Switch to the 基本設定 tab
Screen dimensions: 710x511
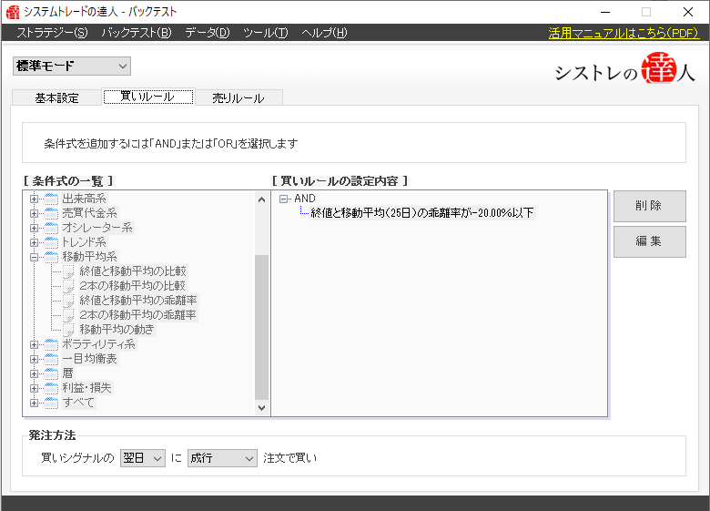point(56,97)
